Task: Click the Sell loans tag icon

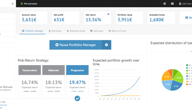Action: point(91,31)
